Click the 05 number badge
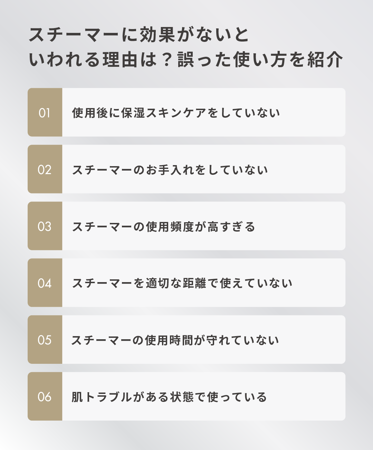Image resolution: width=373 pixels, height=450 pixels. click(45, 340)
